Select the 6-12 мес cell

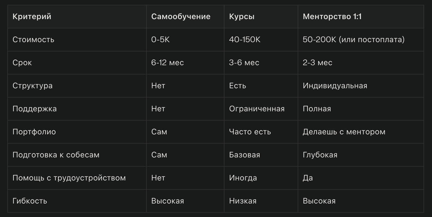pyautogui.click(x=167, y=63)
